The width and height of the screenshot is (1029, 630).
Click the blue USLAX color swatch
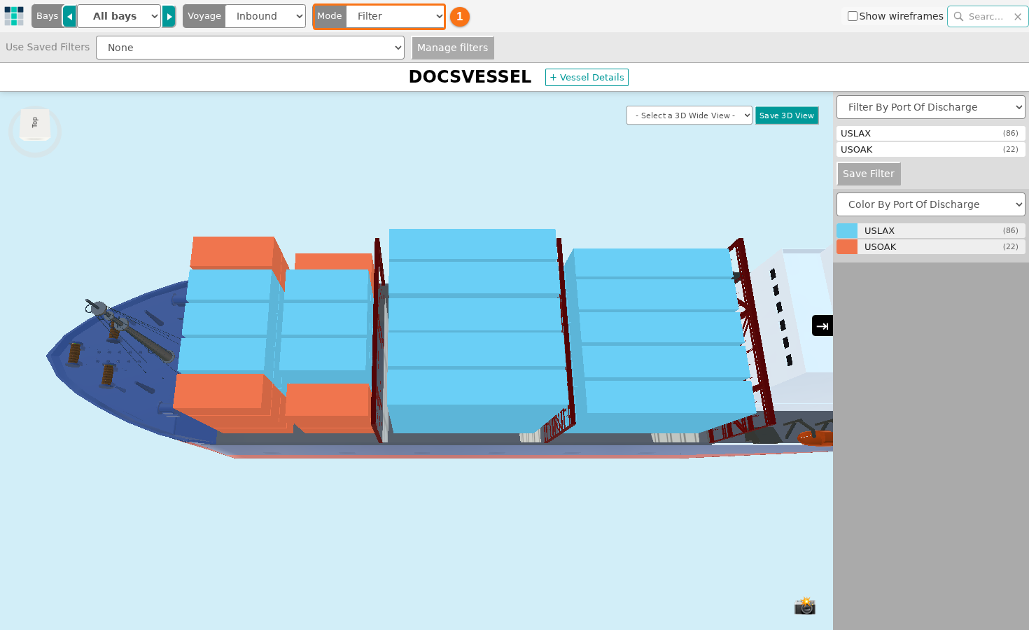[847, 230]
